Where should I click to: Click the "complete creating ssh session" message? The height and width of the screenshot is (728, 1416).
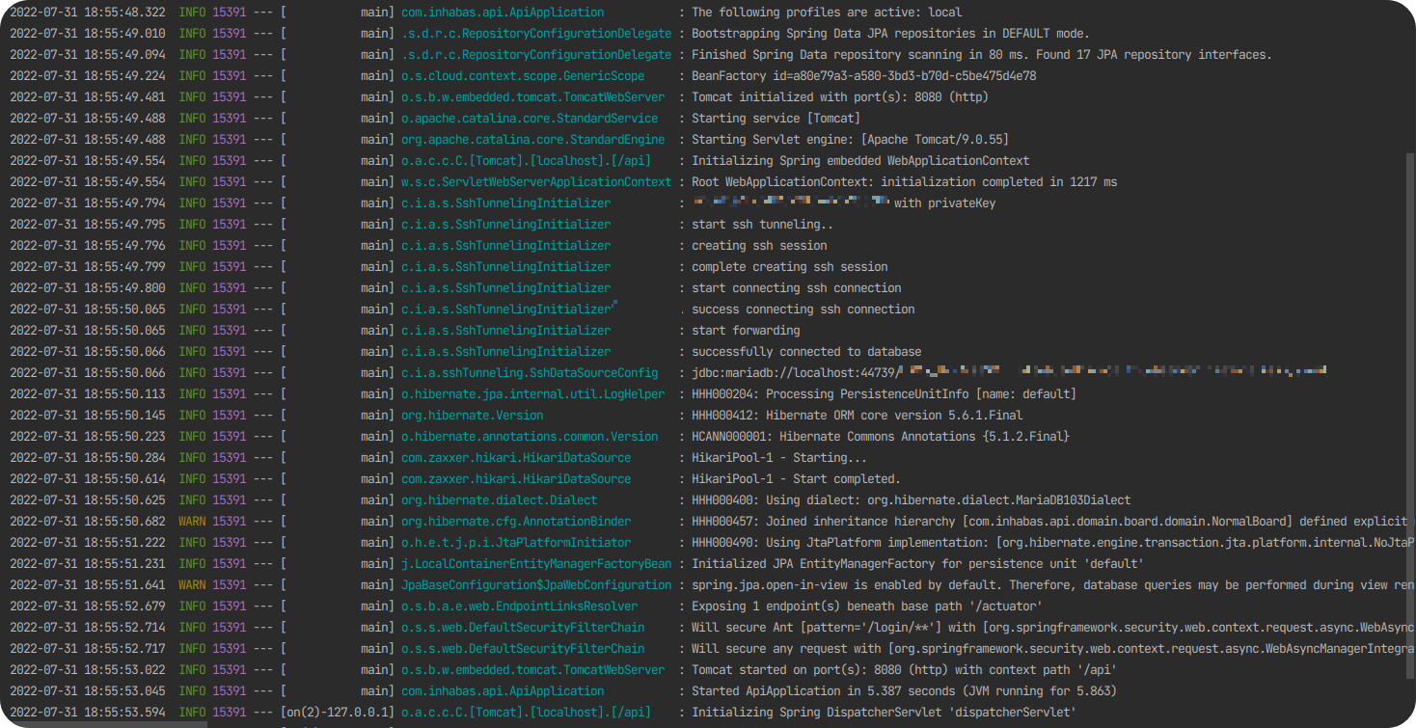pos(790,267)
